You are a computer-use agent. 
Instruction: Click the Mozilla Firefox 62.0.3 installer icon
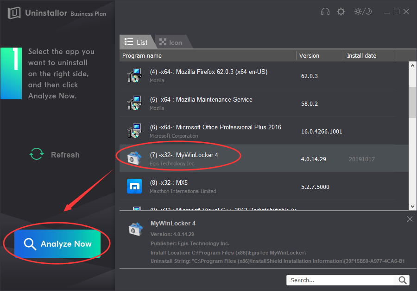click(x=134, y=76)
